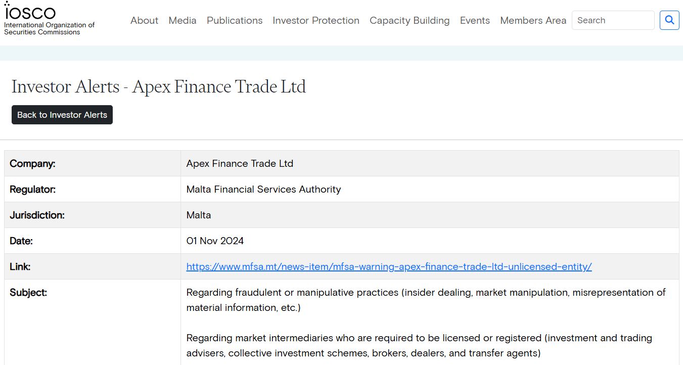This screenshot has height=365, width=683.
Task: Open the About menu
Action: point(144,21)
